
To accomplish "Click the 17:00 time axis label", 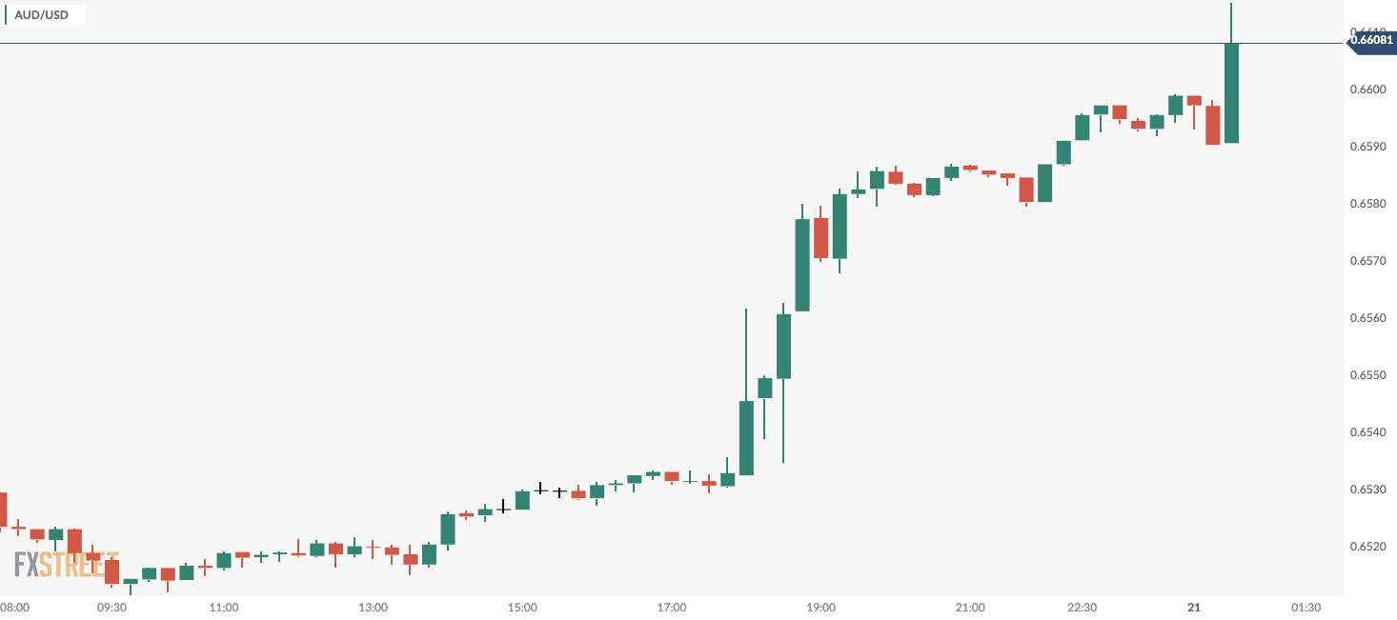I will [x=672, y=608].
